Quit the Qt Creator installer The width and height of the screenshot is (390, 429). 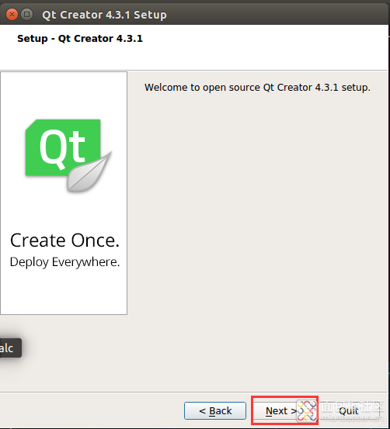[349, 410]
